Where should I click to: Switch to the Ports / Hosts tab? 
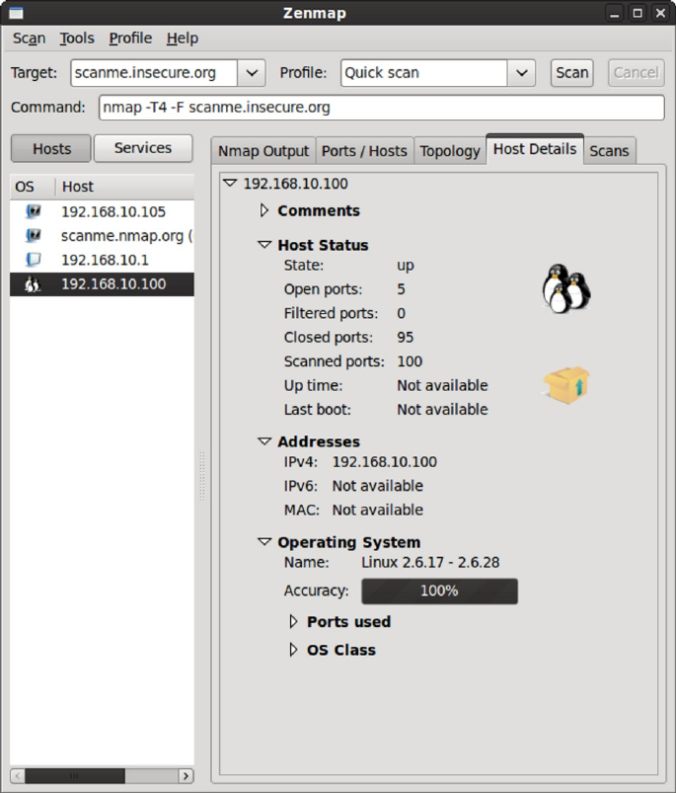pyautogui.click(x=364, y=151)
